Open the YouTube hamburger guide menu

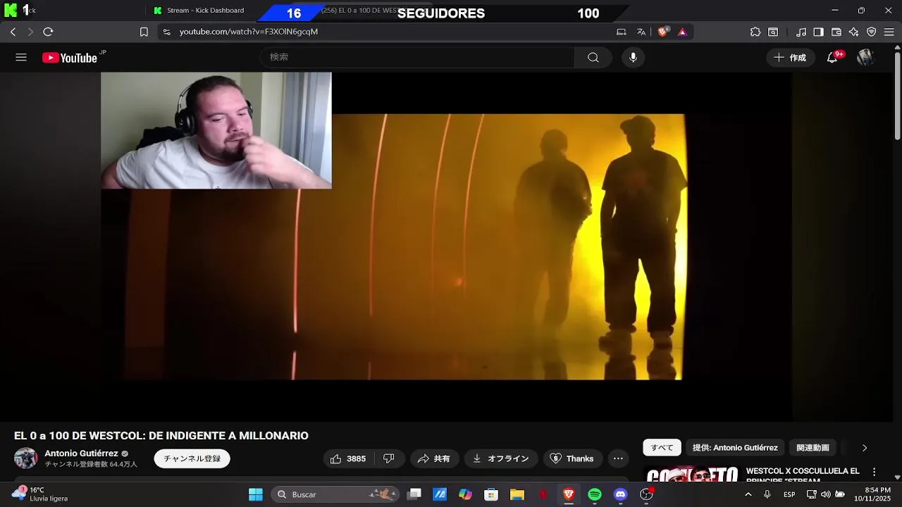(x=21, y=58)
